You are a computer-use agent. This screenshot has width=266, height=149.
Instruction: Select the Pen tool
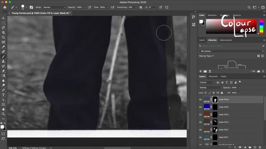coord(3,90)
